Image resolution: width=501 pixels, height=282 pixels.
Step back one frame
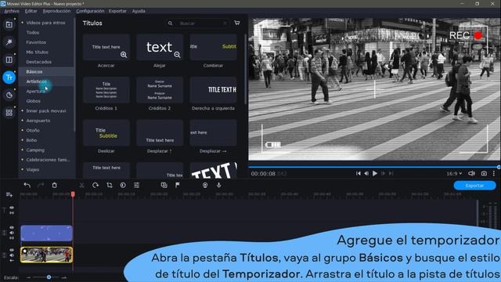click(366, 173)
